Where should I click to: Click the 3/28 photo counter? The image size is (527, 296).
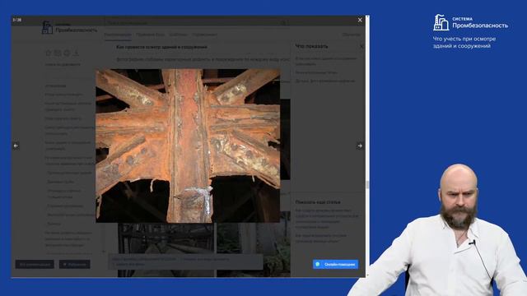(x=16, y=20)
